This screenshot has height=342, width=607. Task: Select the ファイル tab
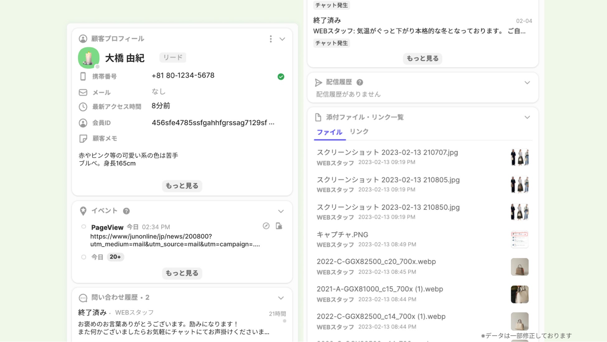[329, 132]
